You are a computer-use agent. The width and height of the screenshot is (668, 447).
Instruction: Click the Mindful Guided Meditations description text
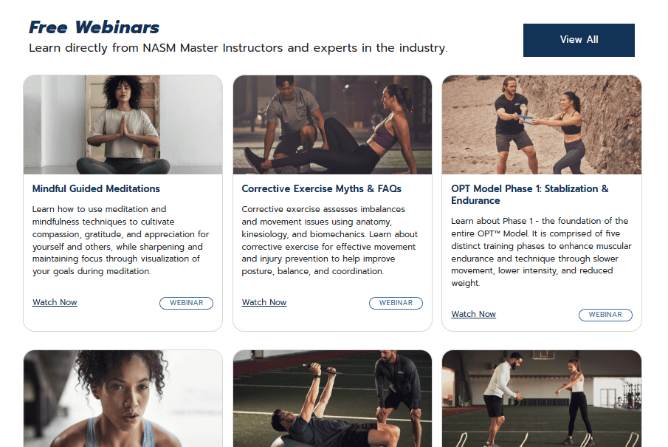pos(120,240)
